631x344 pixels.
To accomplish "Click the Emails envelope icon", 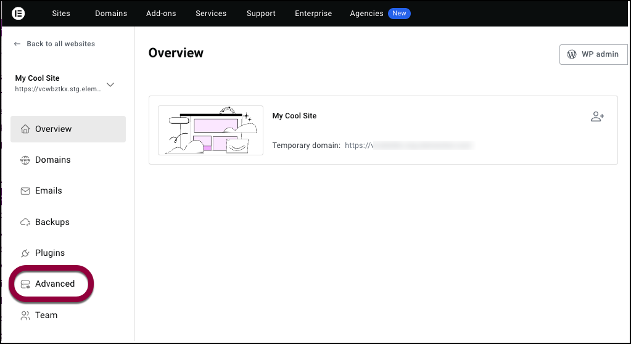I will click(25, 191).
